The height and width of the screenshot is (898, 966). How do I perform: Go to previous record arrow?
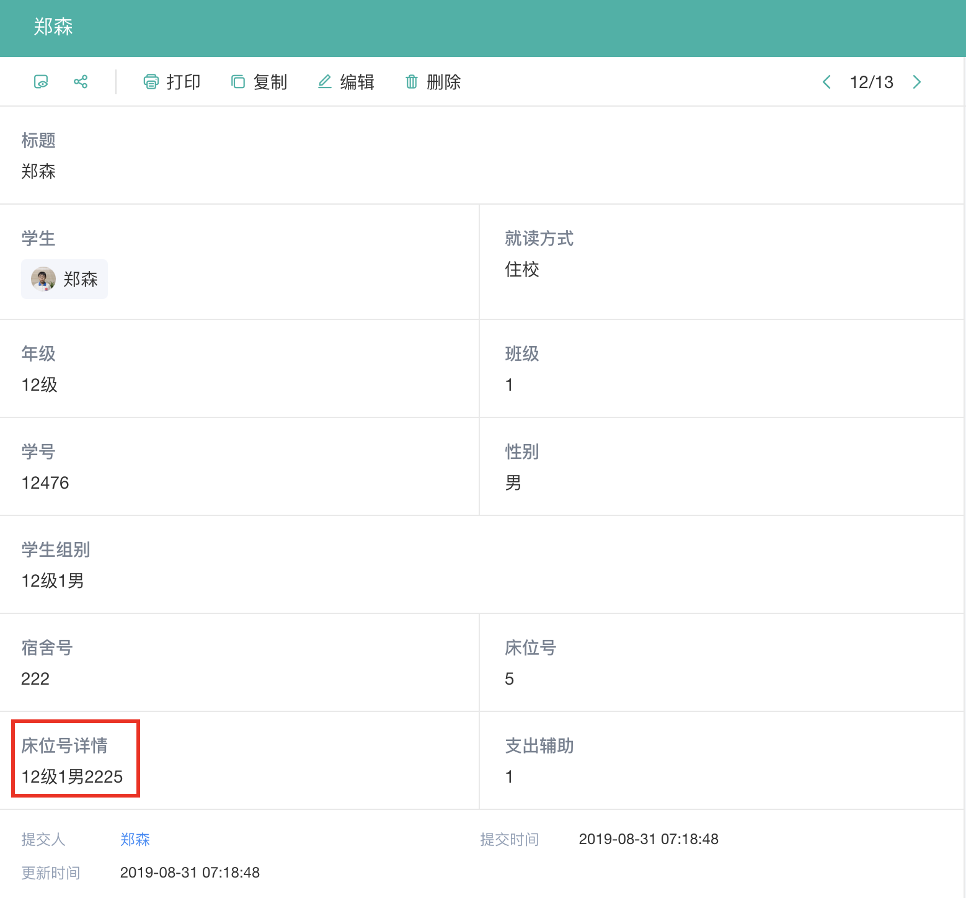click(x=826, y=82)
